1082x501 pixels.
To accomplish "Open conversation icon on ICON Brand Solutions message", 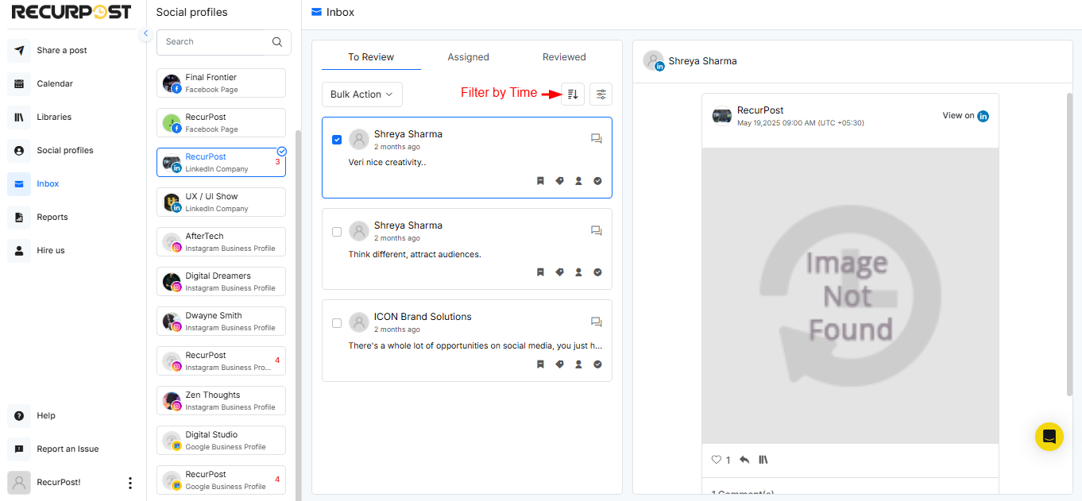I will click(x=597, y=322).
